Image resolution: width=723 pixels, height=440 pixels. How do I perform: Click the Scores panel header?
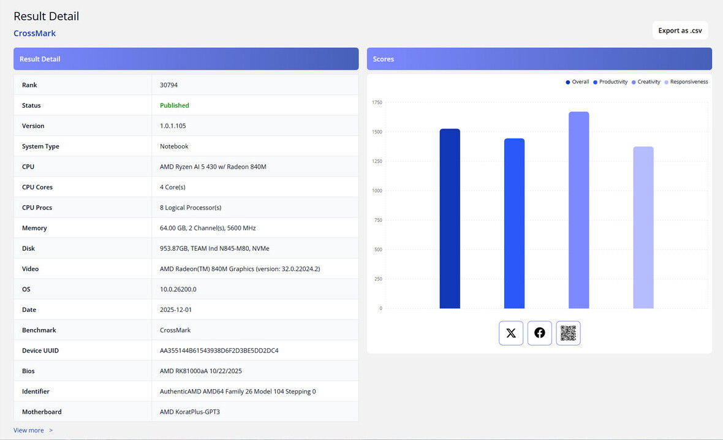click(539, 59)
